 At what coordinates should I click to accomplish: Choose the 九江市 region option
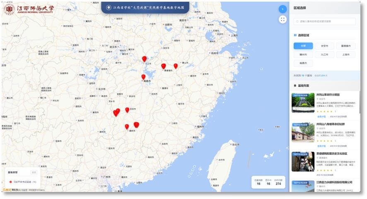[324, 55]
